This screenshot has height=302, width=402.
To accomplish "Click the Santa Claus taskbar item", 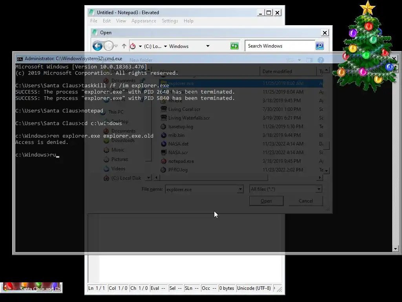I will 31,287.
